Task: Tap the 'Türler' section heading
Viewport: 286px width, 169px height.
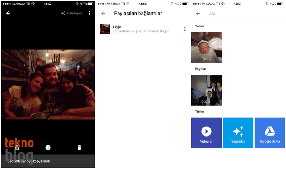Action: click(x=199, y=112)
